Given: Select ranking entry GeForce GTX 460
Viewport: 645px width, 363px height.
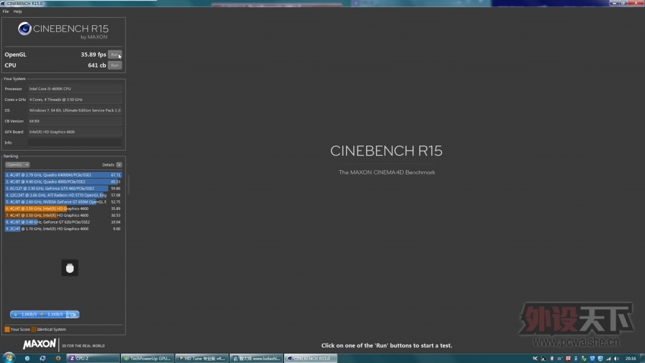Looking at the screenshot, I should click(63, 188).
